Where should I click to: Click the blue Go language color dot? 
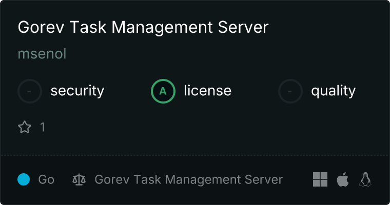(24, 179)
